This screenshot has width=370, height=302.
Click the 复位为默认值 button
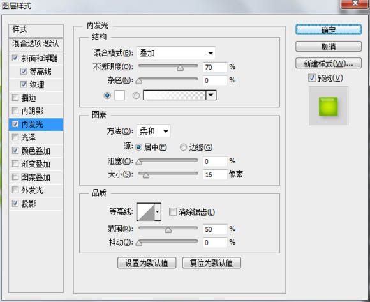tap(212, 262)
